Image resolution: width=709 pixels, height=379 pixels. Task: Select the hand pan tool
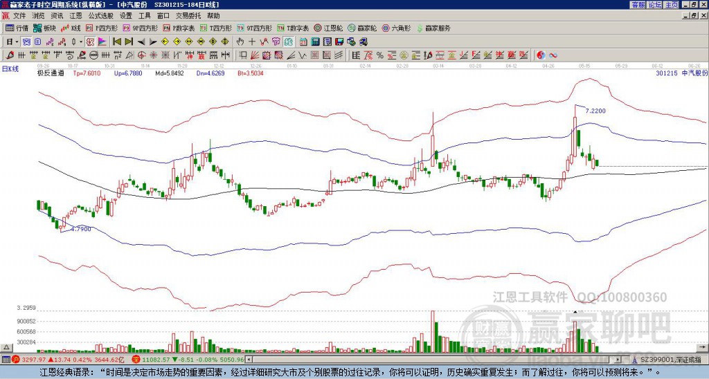[240, 42]
